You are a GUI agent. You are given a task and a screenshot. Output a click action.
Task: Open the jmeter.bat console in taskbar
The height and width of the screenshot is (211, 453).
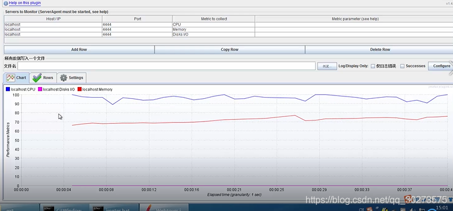(114, 208)
